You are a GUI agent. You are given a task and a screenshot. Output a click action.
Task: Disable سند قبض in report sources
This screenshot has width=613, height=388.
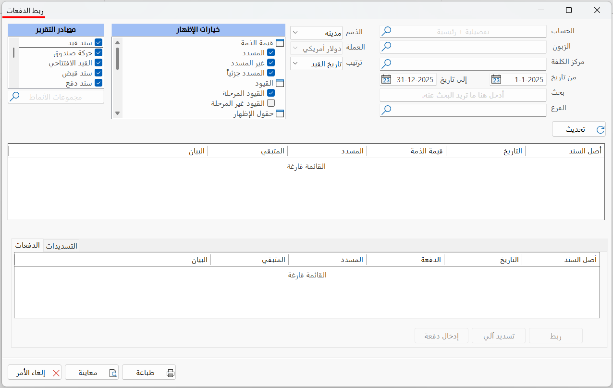(x=98, y=73)
